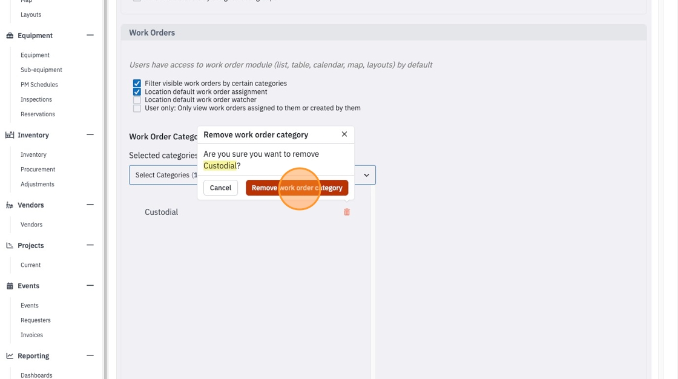Click the Reporting section heading

pos(33,356)
